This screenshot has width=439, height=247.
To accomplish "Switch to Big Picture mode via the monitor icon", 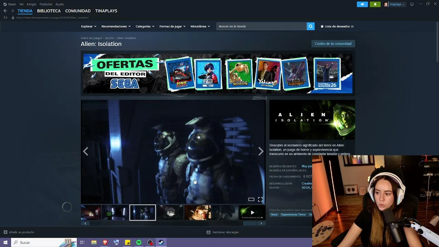I will point(412,4).
